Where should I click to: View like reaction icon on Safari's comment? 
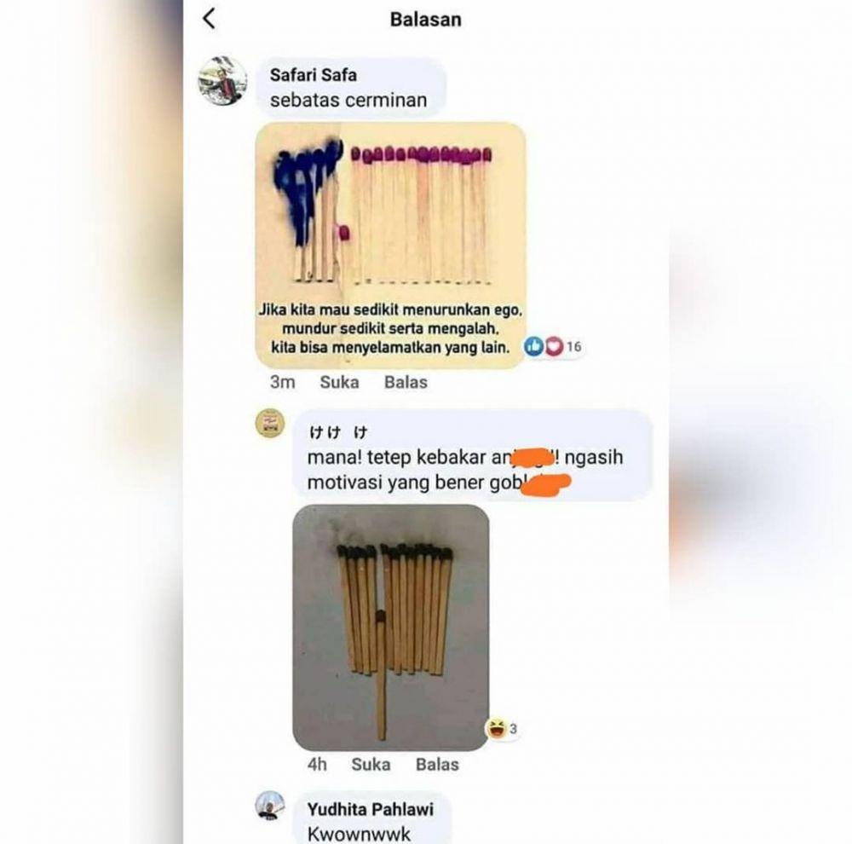[x=534, y=346]
